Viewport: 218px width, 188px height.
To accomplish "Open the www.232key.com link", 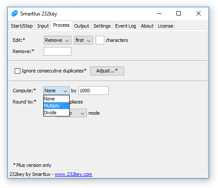I will coord(74,174).
